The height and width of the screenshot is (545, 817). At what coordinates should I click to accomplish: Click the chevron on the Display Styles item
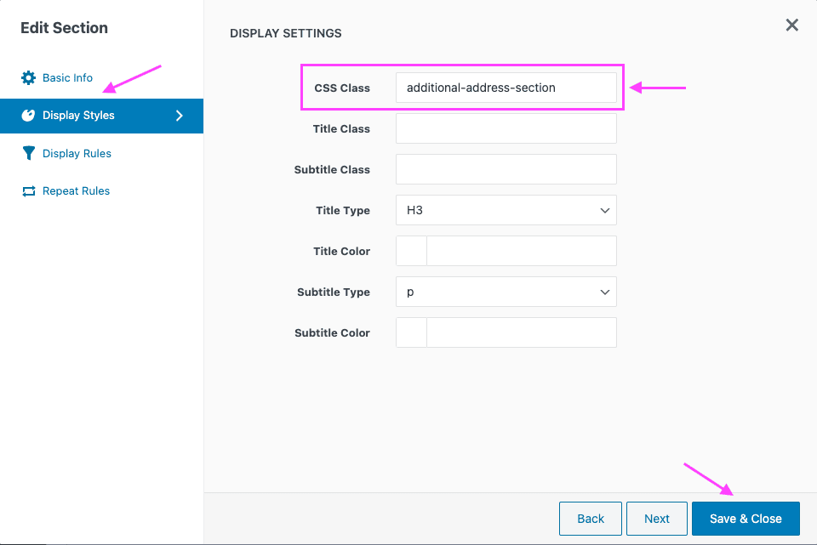[179, 116]
